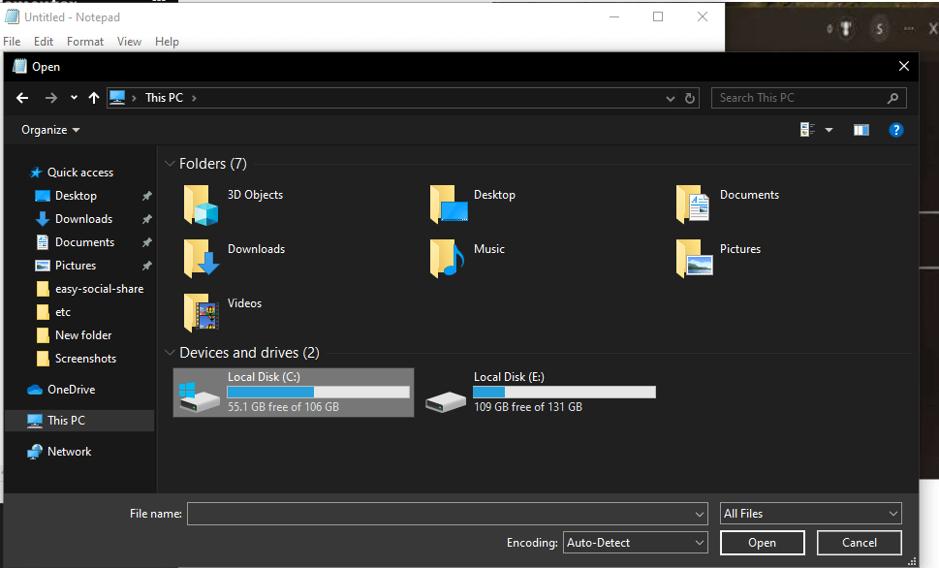The image size is (939, 568).
Task: Select the Pictures folder in Folders group
Action: (x=718, y=258)
